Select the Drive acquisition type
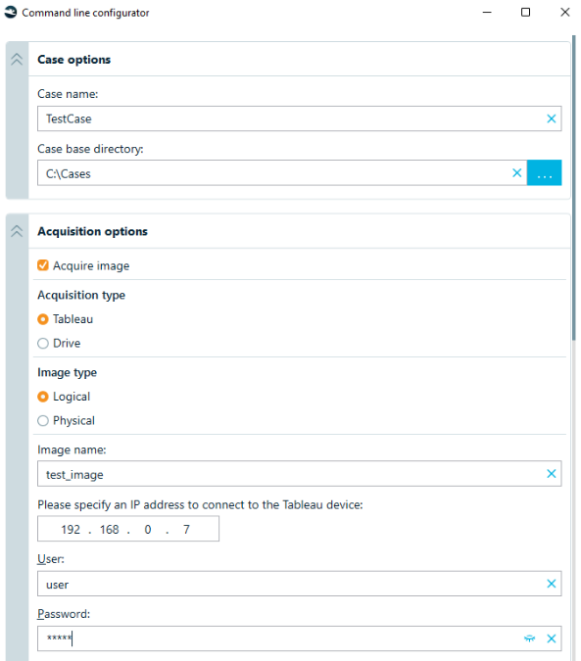The width and height of the screenshot is (581, 661). point(43,344)
